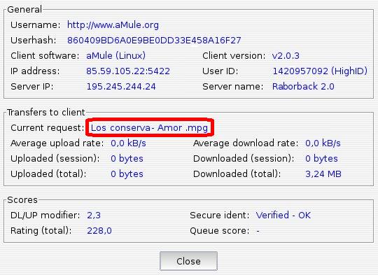Click the Average download rate: label
The height and width of the screenshot is (275, 378).
246,143
